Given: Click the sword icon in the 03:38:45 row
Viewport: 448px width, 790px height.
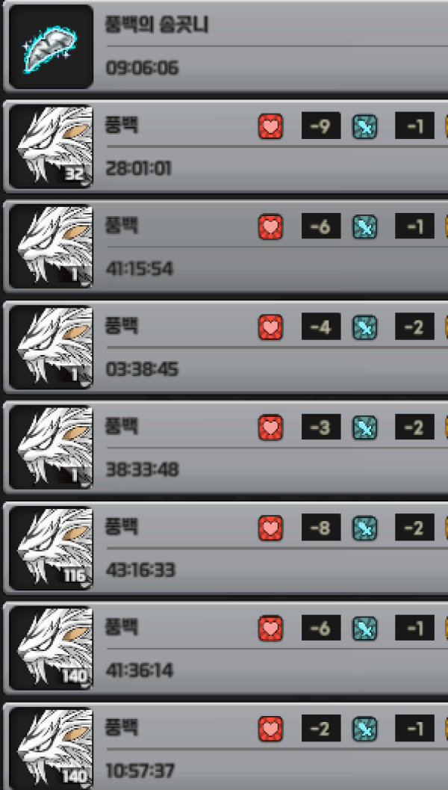Looking at the screenshot, I should click(364, 327).
